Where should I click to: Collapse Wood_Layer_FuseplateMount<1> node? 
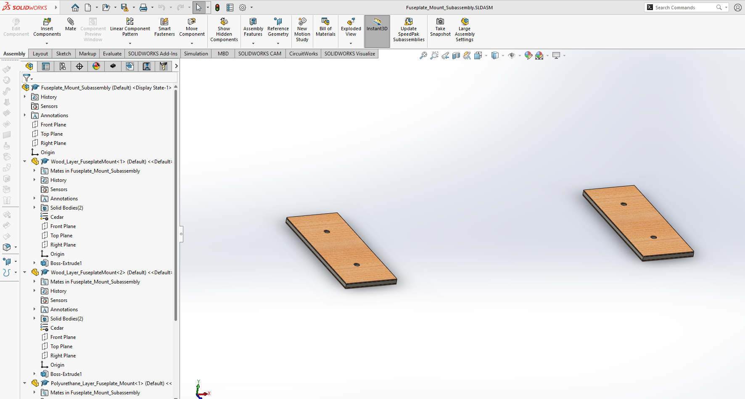(x=25, y=161)
